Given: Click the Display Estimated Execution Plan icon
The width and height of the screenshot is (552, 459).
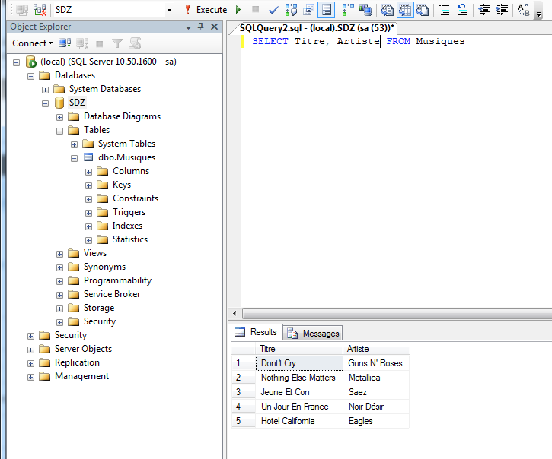Looking at the screenshot, I should tap(291, 10).
